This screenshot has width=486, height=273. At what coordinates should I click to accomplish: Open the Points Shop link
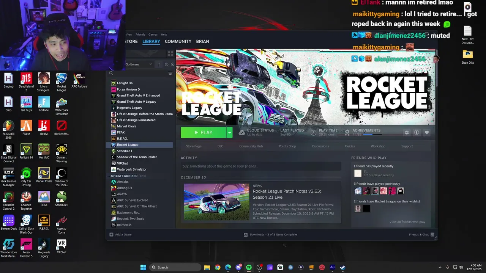[x=287, y=146]
